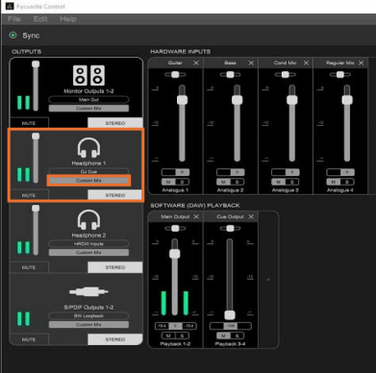Image resolution: width=376 pixels, height=373 pixels.
Task: Remove the Cue Output channel with its X
Action: pos(251,216)
